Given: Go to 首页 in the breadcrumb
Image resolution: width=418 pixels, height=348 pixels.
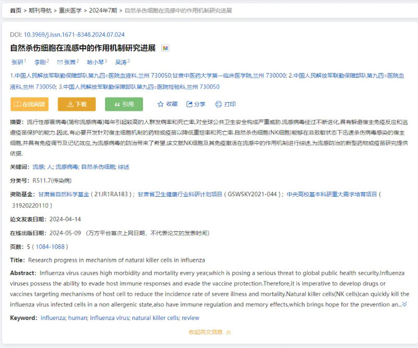Looking at the screenshot, I should point(16,10).
